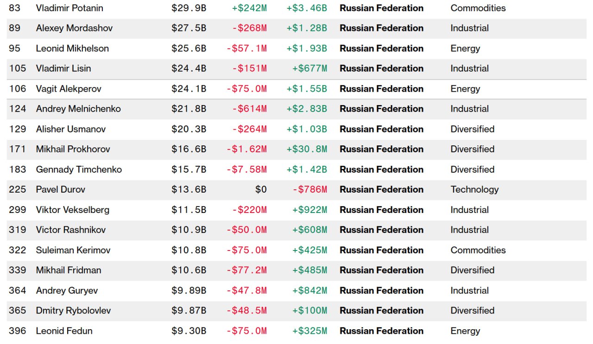Screen dimensions: 593x344
Task: Open Mikhail Fridman's profile
Action: point(69,270)
